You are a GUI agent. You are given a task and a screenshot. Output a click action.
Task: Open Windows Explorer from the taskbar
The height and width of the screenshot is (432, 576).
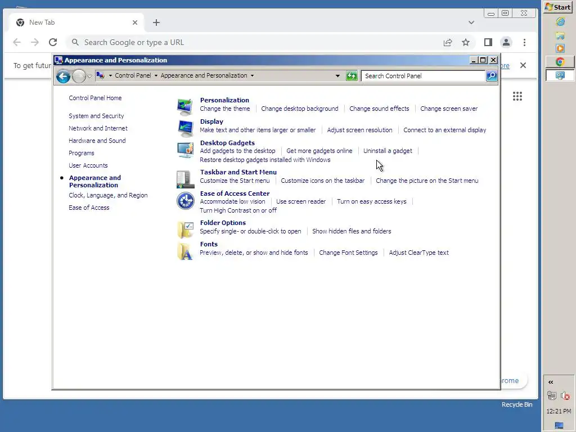pyautogui.click(x=560, y=35)
